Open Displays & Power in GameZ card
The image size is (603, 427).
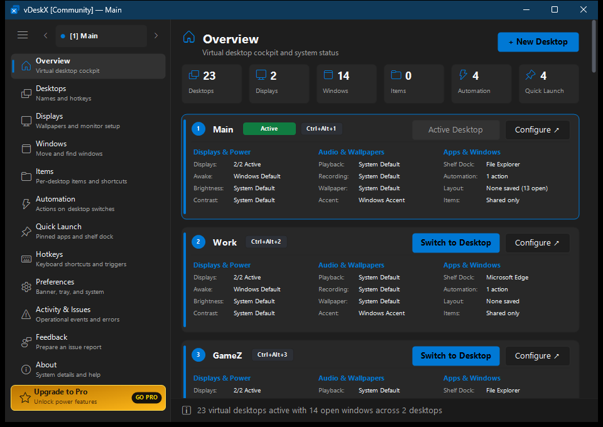pyautogui.click(x=222, y=378)
